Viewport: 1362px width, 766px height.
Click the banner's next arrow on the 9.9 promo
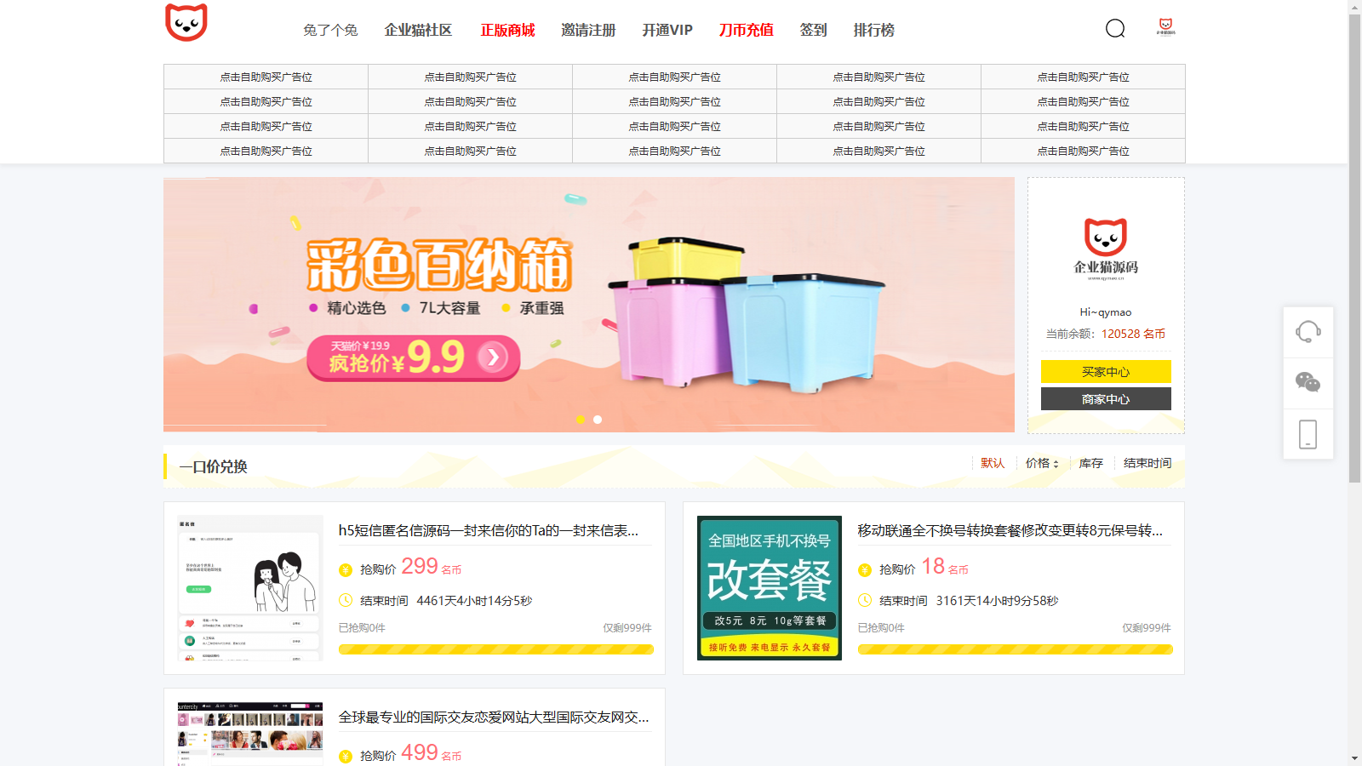pyautogui.click(x=490, y=358)
